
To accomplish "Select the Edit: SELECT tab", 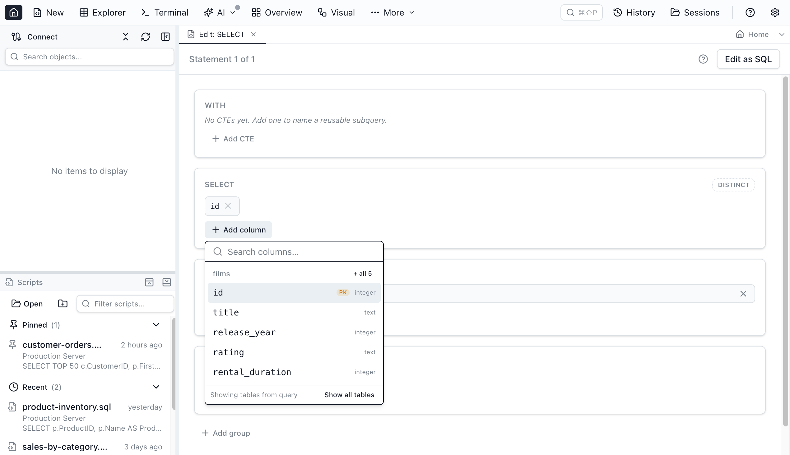I will (x=222, y=34).
